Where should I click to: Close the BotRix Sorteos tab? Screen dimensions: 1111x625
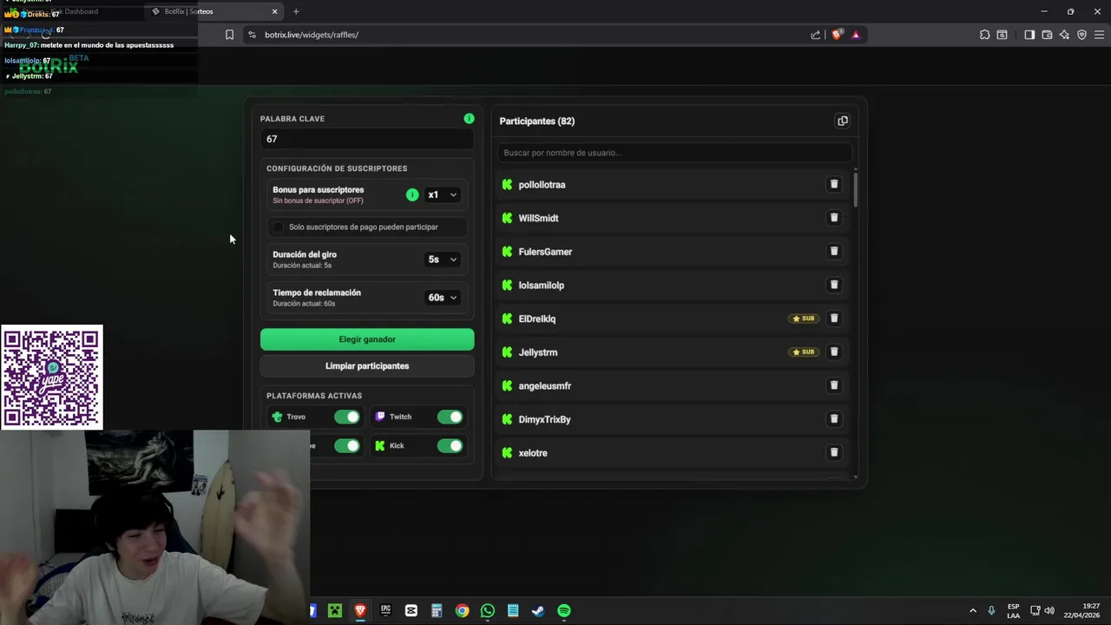(x=274, y=11)
